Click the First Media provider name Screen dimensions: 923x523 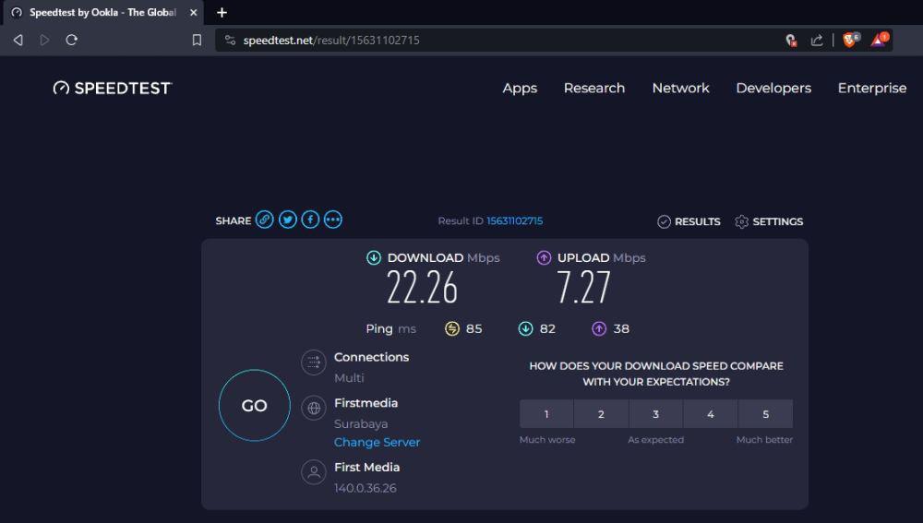pos(366,467)
